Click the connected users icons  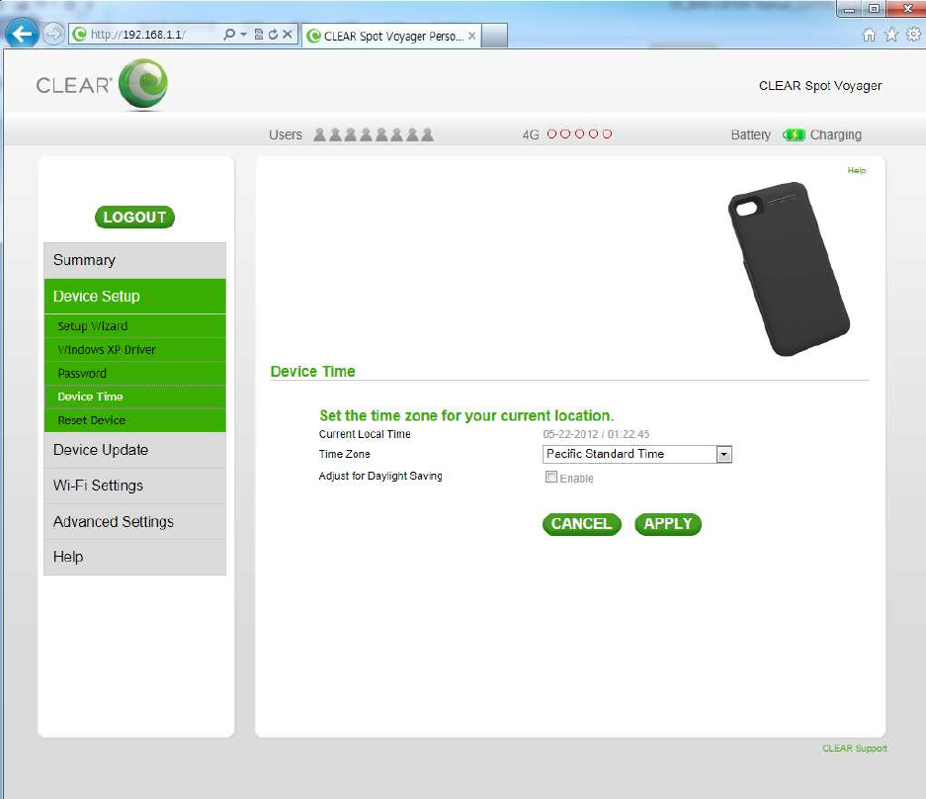click(x=374, y=134)
